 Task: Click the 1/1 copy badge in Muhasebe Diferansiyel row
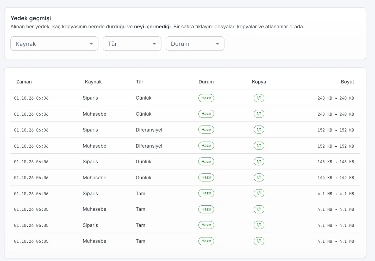259,146
